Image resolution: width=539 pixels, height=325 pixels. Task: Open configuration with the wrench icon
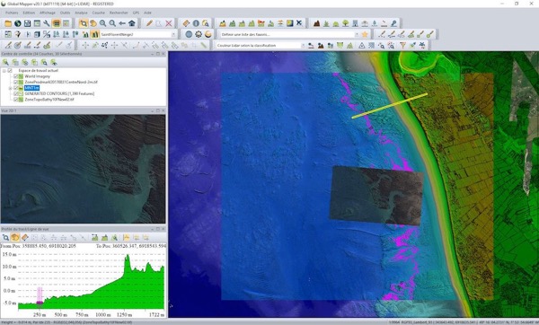pyautogui.click(x=47, y=23)
